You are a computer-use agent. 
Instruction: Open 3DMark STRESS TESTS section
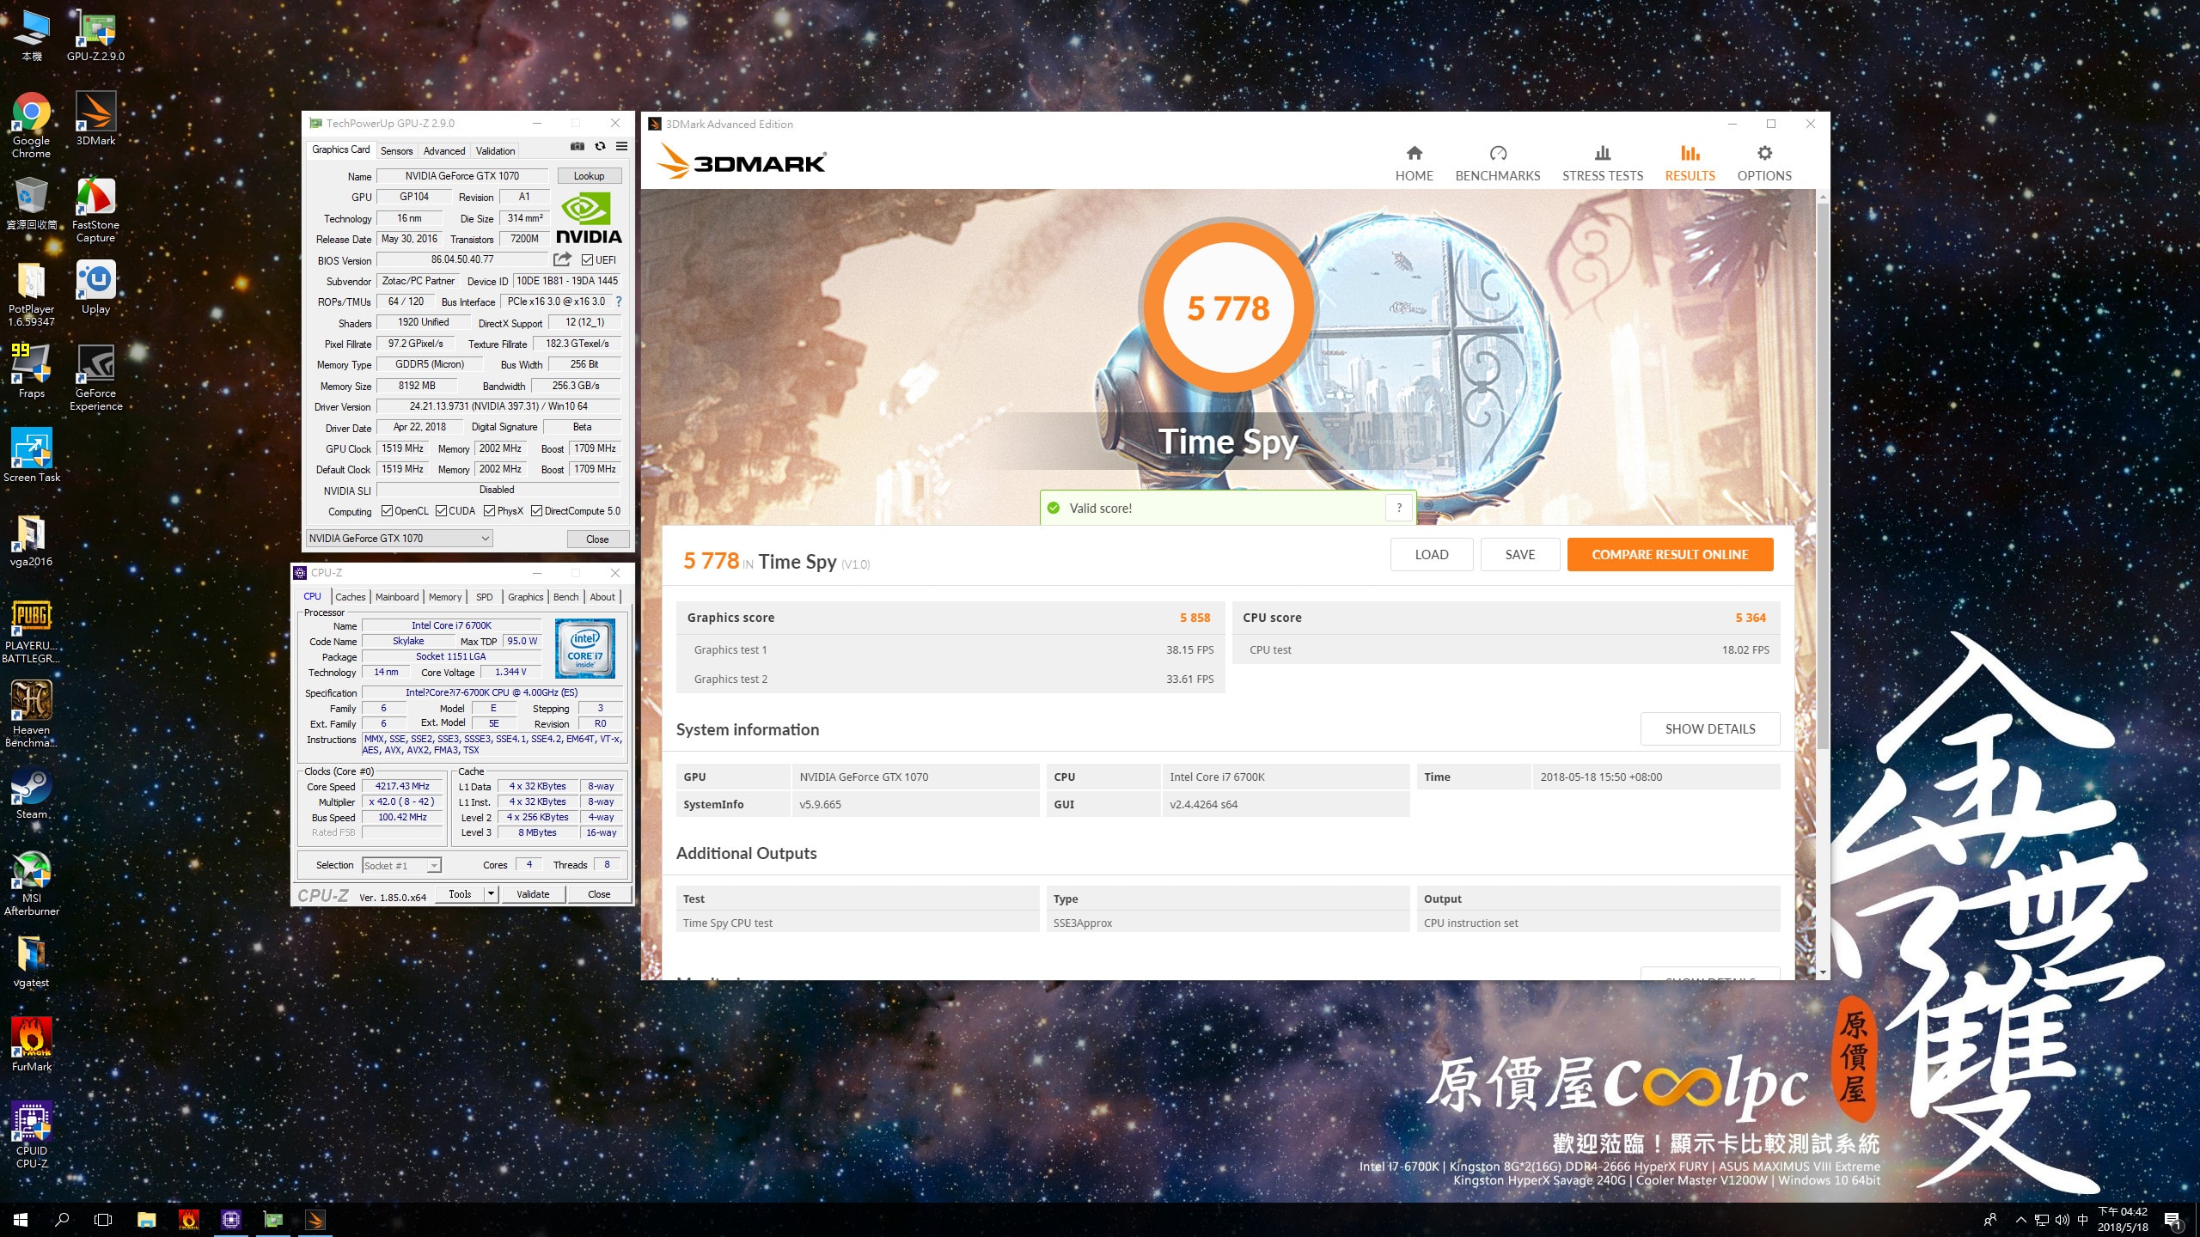click(1602, 163)
